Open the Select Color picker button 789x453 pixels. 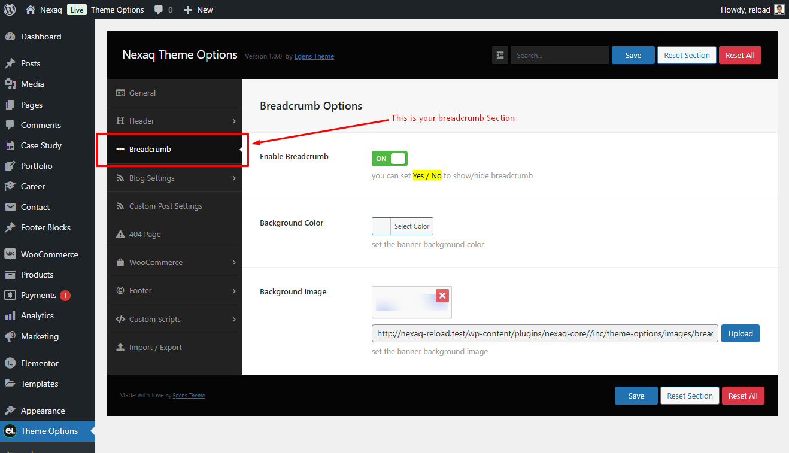click(412, 226)
